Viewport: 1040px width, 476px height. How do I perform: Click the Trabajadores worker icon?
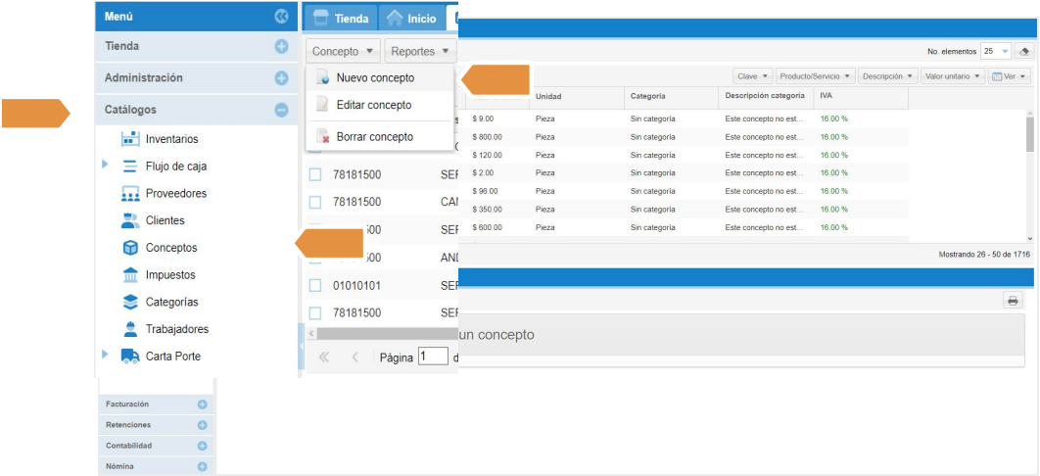point(130,329)
